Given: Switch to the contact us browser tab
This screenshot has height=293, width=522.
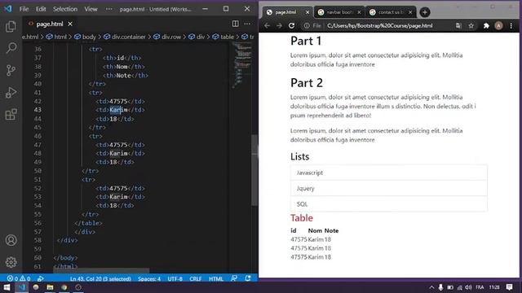Looking at the screenshot, I should (x=390, y=12).
